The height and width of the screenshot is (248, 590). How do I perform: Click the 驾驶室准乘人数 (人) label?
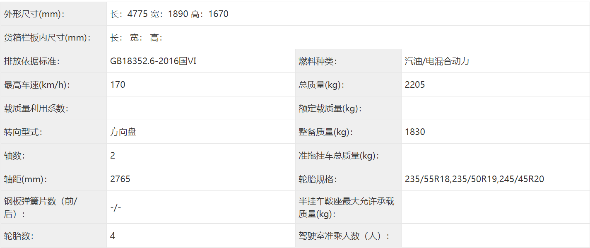tap(344, 236)
